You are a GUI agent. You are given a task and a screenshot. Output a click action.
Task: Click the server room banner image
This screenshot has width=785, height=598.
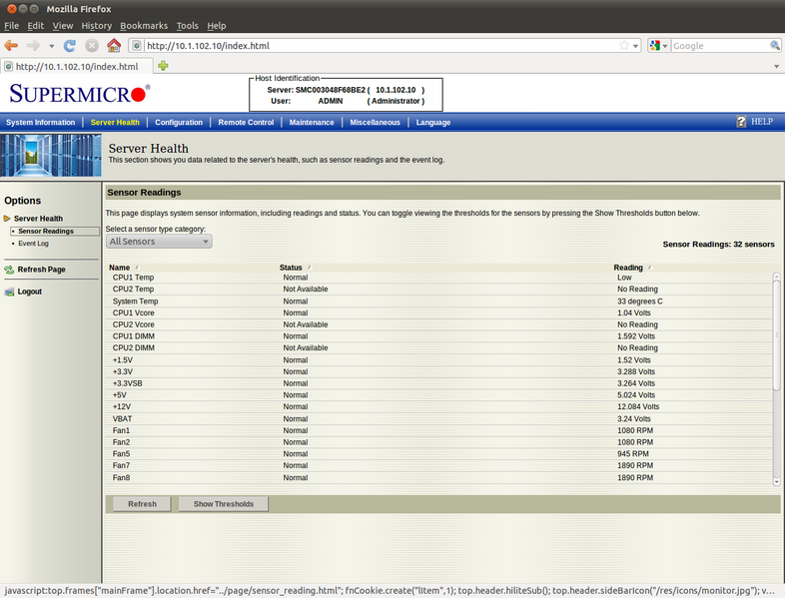pos(51,155)
